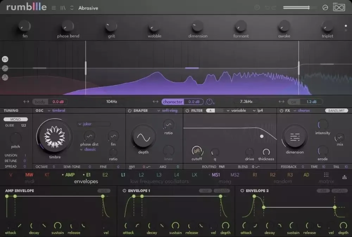
Task: Click the undo arrow in header
Action: [x=267, y=8]
